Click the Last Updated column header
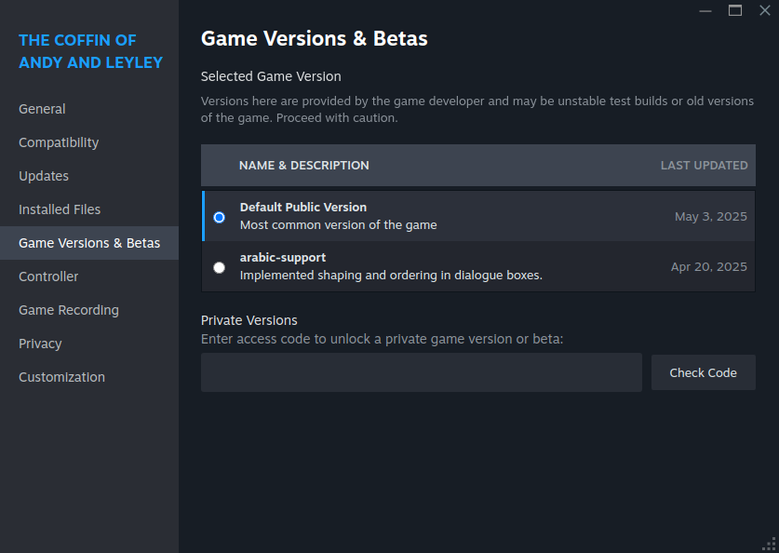779x553 pixels. pyautogui.click(x=704, y=166)
